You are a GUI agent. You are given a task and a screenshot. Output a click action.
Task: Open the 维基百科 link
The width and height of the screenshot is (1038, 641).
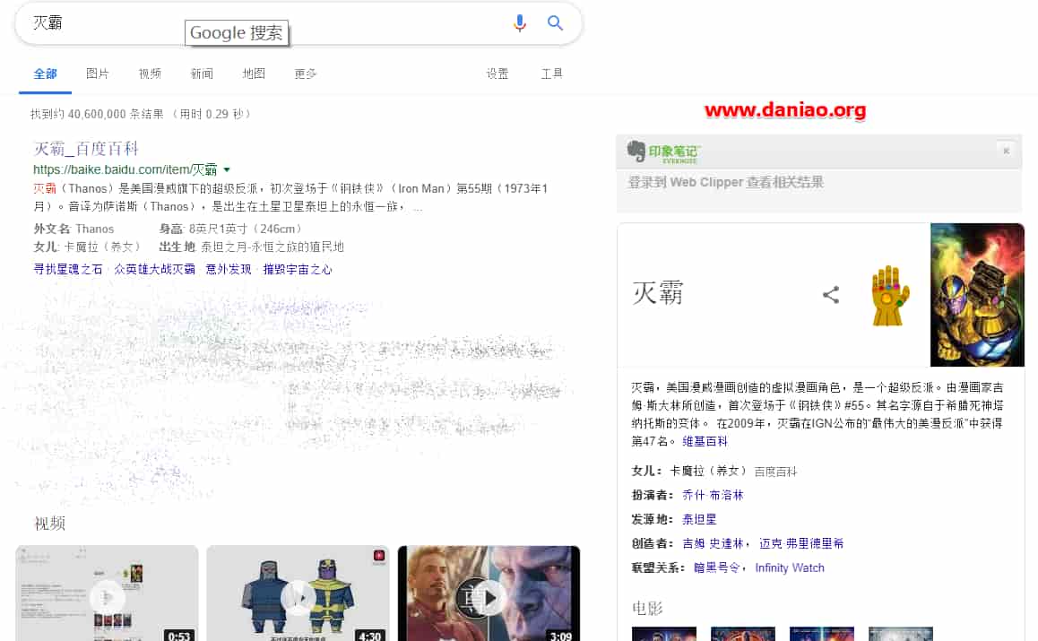[x=705, y=441]
